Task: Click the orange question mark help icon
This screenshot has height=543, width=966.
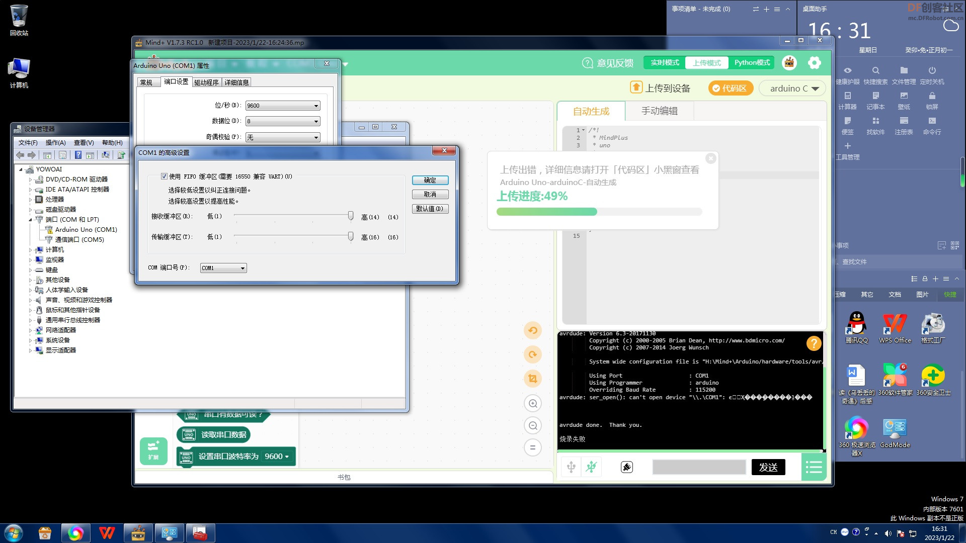Action: point(814,343)
